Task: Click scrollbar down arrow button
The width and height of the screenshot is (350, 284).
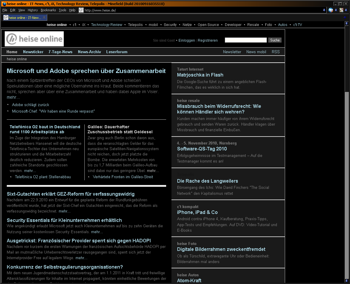Action: 346,281
